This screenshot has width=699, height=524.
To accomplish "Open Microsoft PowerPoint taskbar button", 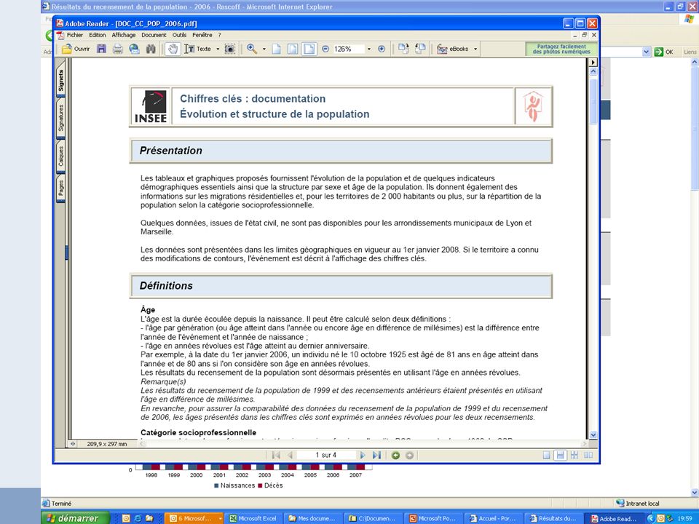I will tap(433, 518).
